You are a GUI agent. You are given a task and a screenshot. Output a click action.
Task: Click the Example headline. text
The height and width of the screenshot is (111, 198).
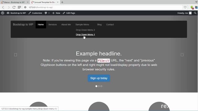point(99,54)
